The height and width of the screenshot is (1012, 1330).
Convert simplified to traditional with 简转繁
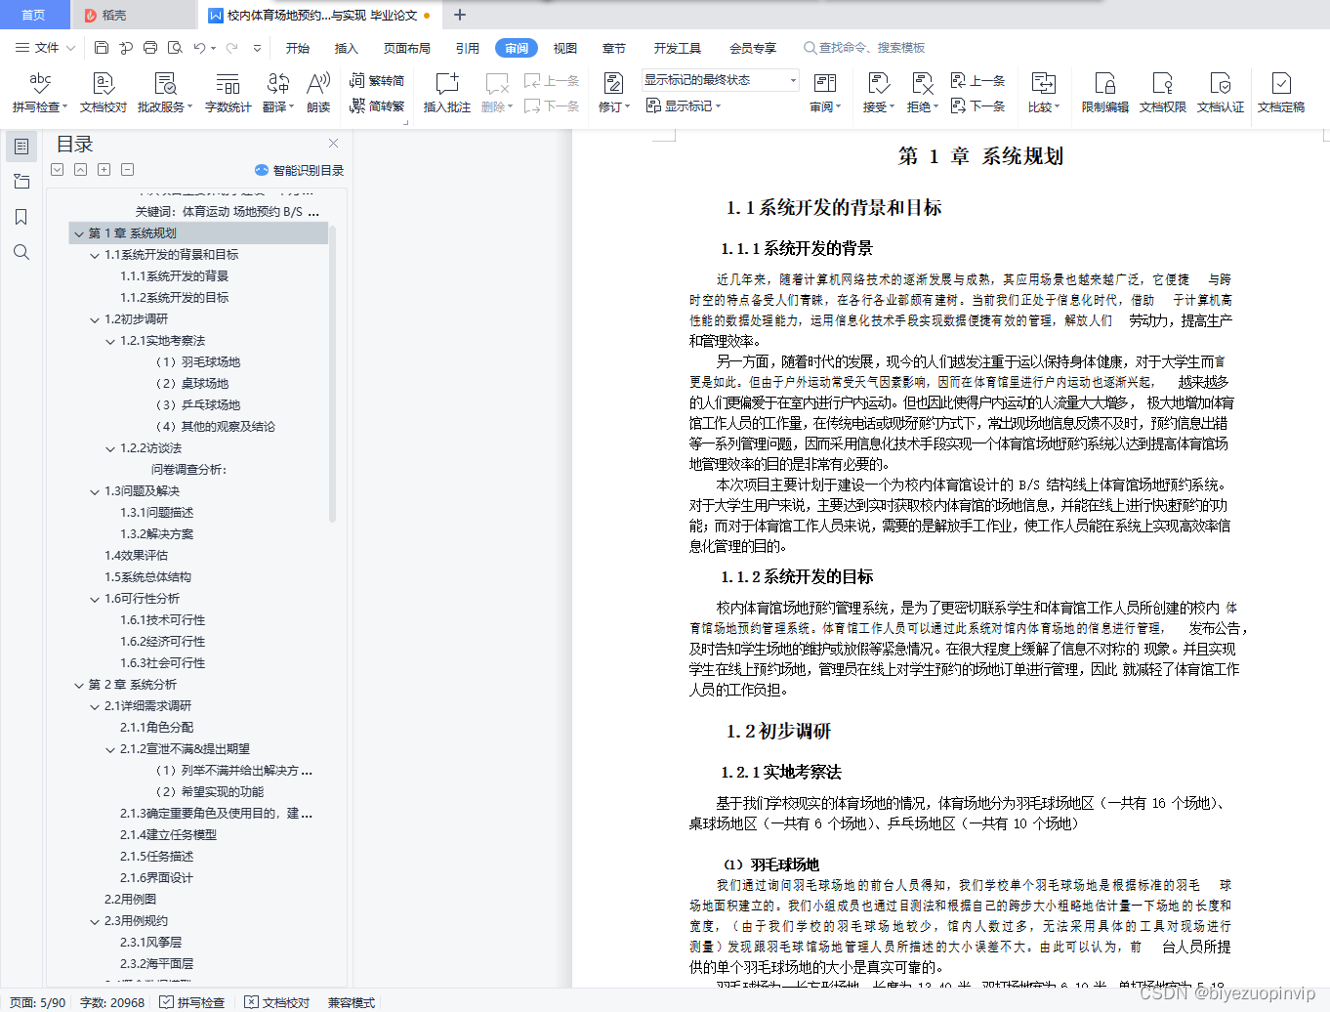coord(377,105)
